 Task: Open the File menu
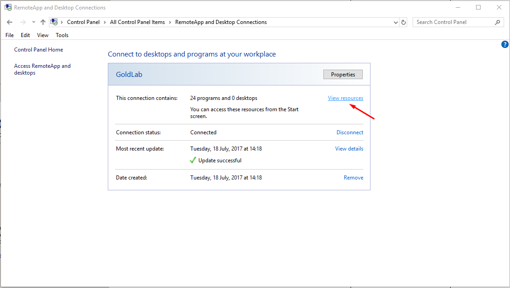[10, 35]
